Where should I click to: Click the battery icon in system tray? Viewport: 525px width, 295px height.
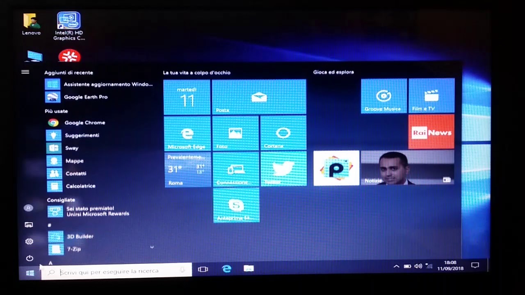pyautogui.click(x=407, y=266)
